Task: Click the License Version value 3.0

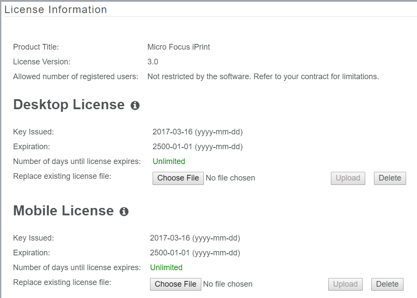Action: coord(153,62)
